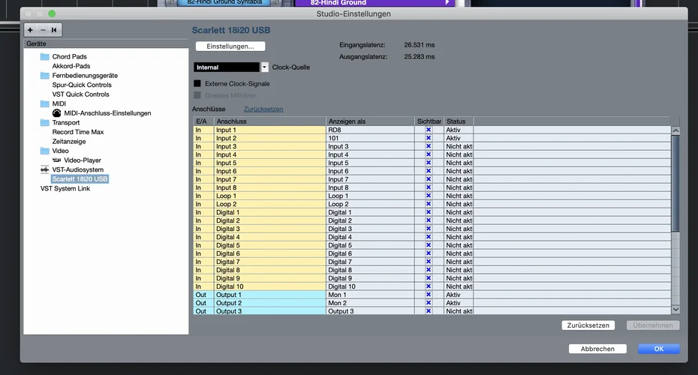Image resolution: width=698 pixels, height=375 pixels.
Task: Click the Input 3 port name cell
Action: 269,146
